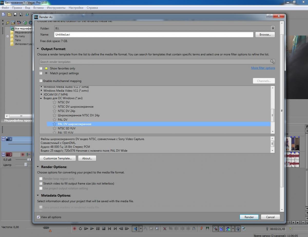The height and width of the screenshot is (237, 308).
Task: Check Enable multichannel mapping
Action: 41,81
